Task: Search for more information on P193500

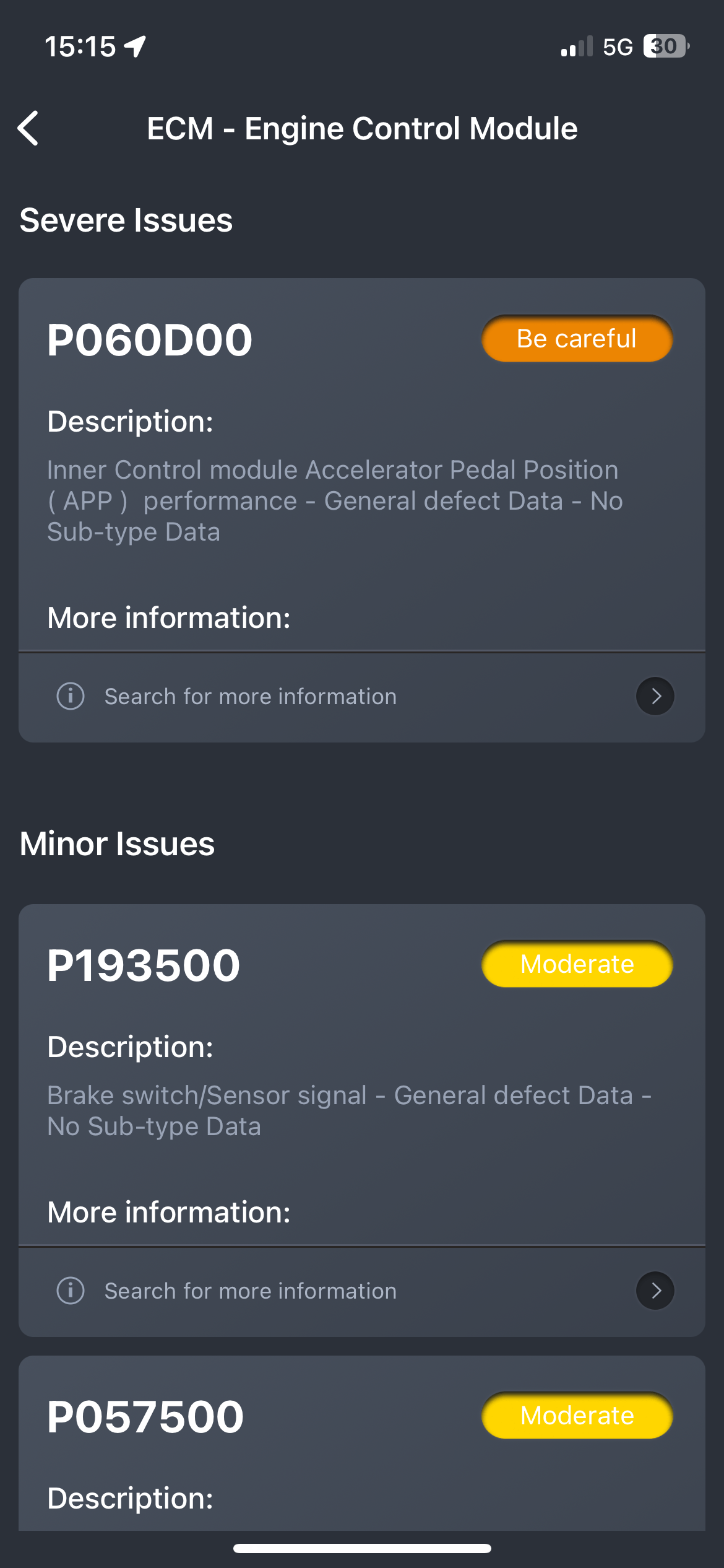Action: [x=250, y=1291]
